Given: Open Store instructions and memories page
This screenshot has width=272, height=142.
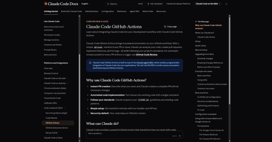Looking at the screenshot, I should pyautogui.click(x=54, y=28).
